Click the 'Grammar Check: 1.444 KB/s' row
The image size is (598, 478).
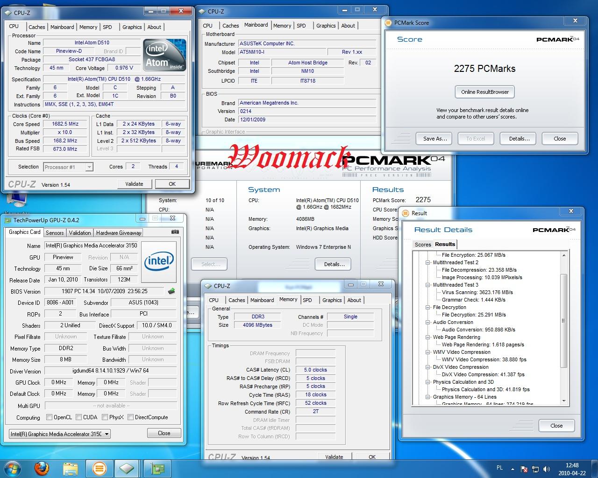tap(473, 300)
